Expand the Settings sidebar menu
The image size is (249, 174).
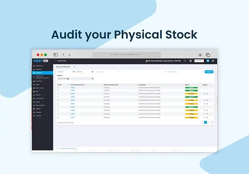(42, 112)
